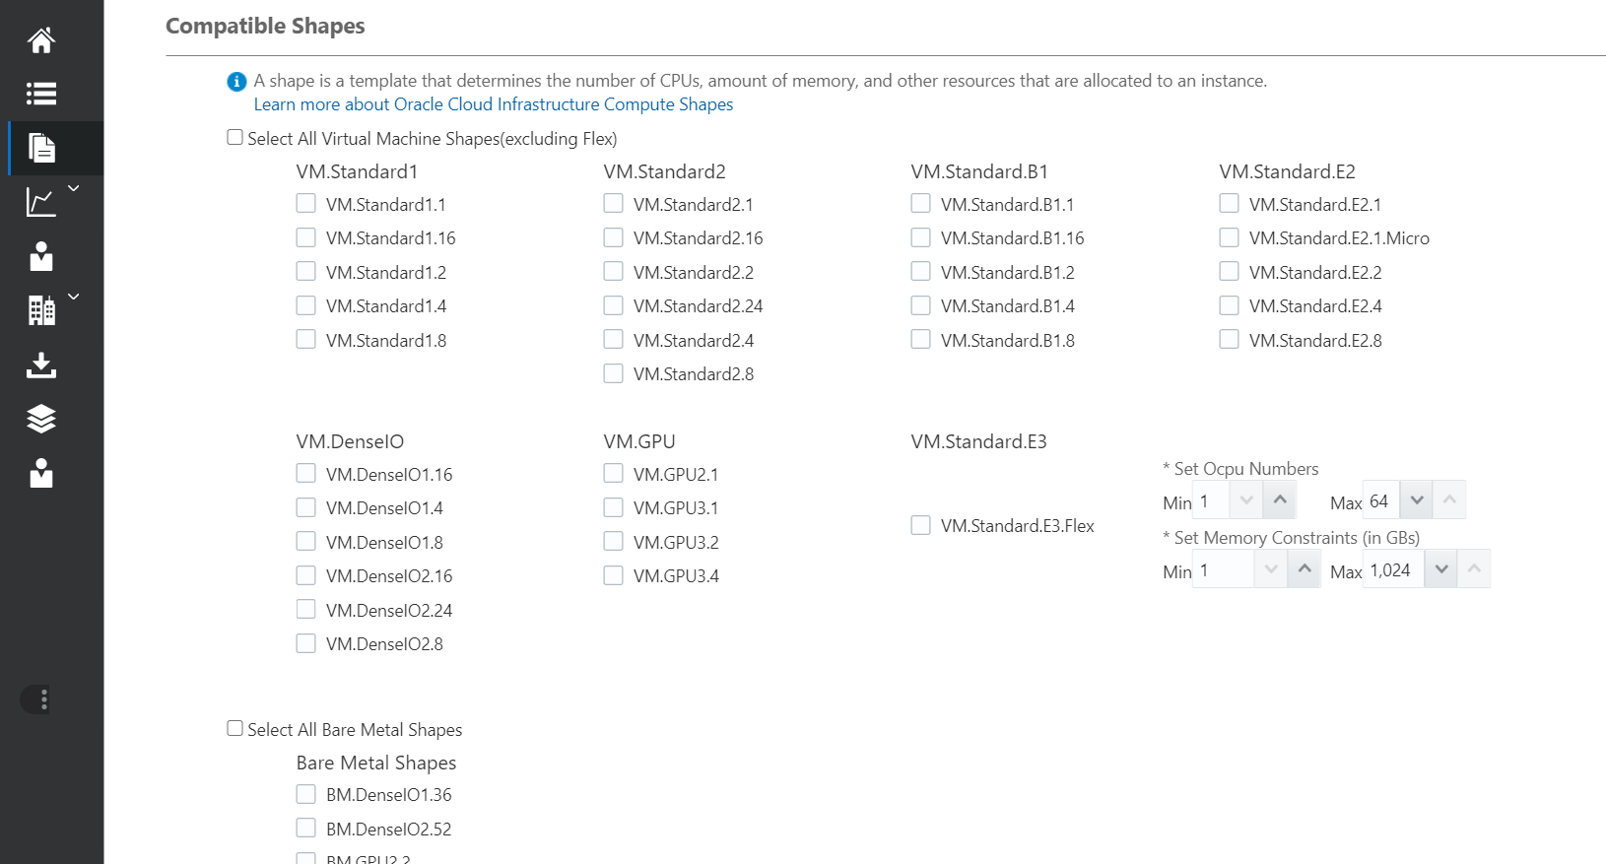Expand the analytics chevron in the sidebar
The image size is (1606, 864).
72,186
